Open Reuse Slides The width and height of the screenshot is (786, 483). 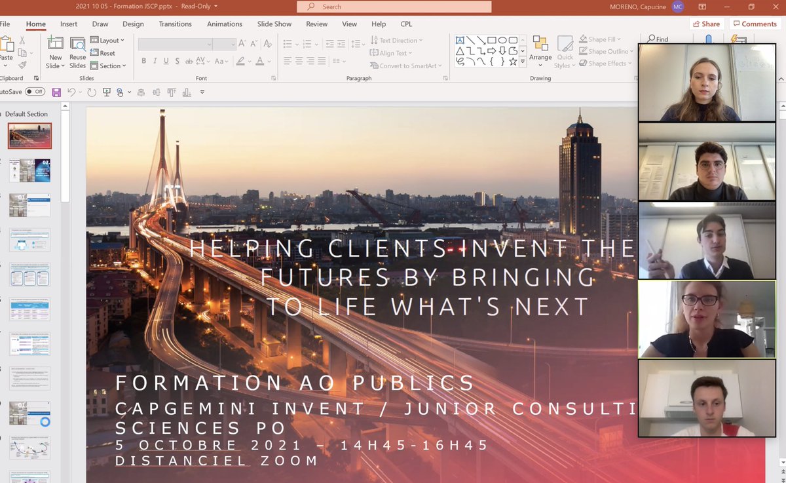pyautogui.click(x=77, y=53)
